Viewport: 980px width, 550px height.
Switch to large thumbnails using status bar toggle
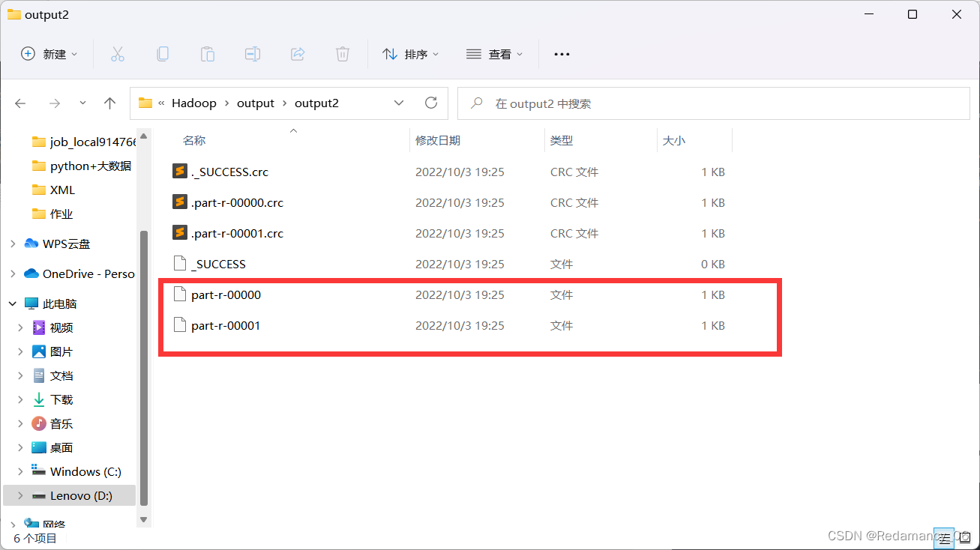[964, 538]
